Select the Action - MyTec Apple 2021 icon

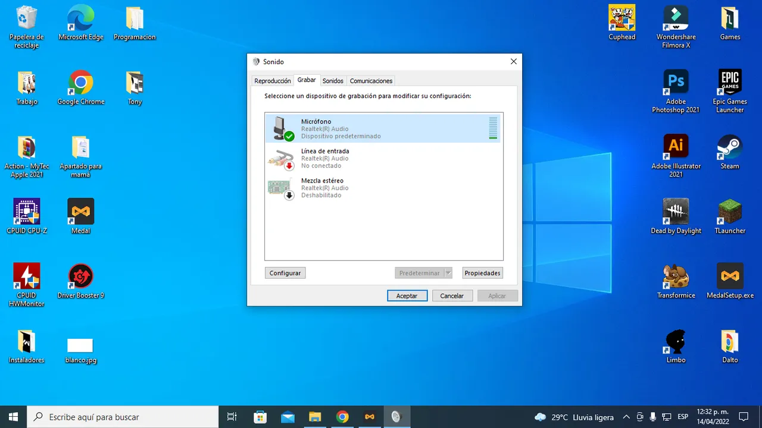[27, 156]
